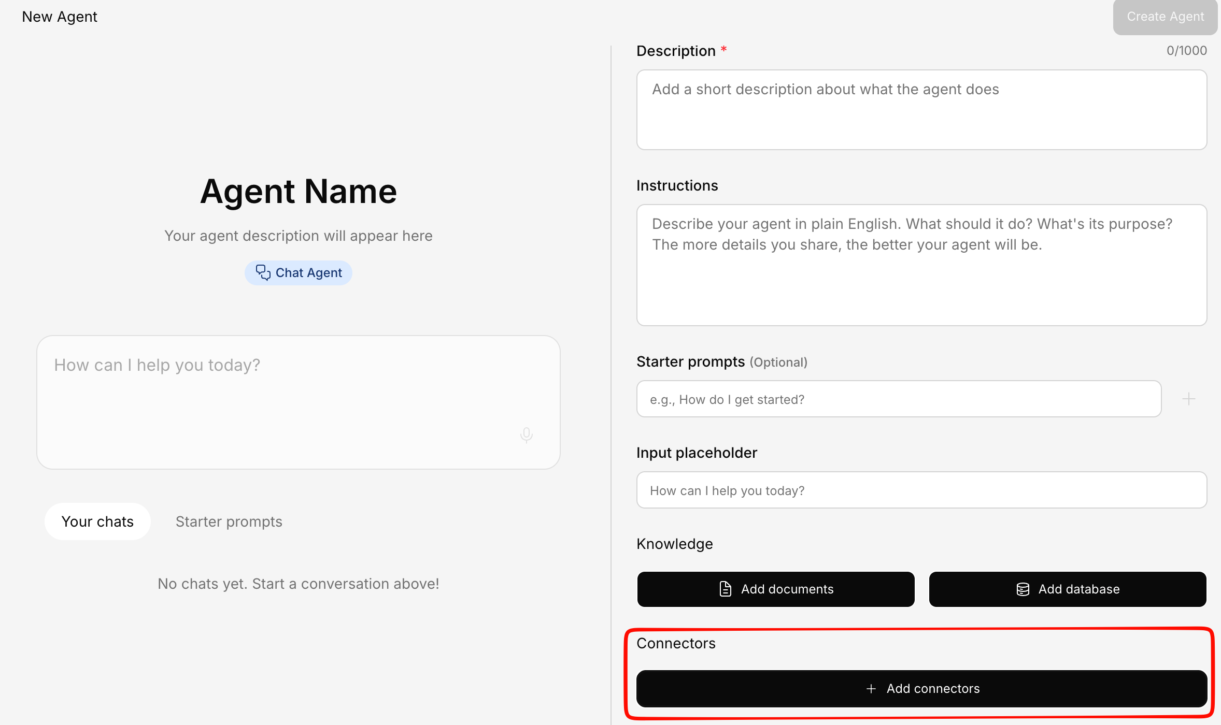The width and height of the screenshot is (1221, 725).
Task: Click the document icon on Add documents
Action: coord(726,589)
